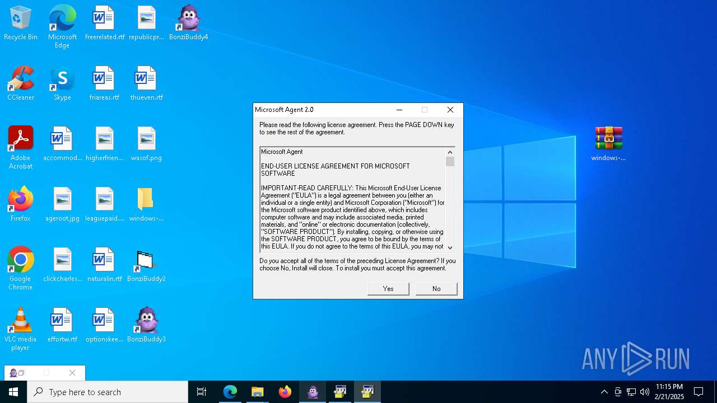Select the accommod... Word document icon
Viewport: 717px width, 403px height.
coord(62,144)
